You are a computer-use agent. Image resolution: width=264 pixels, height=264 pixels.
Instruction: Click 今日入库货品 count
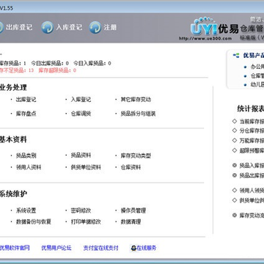tap(92, 63)
